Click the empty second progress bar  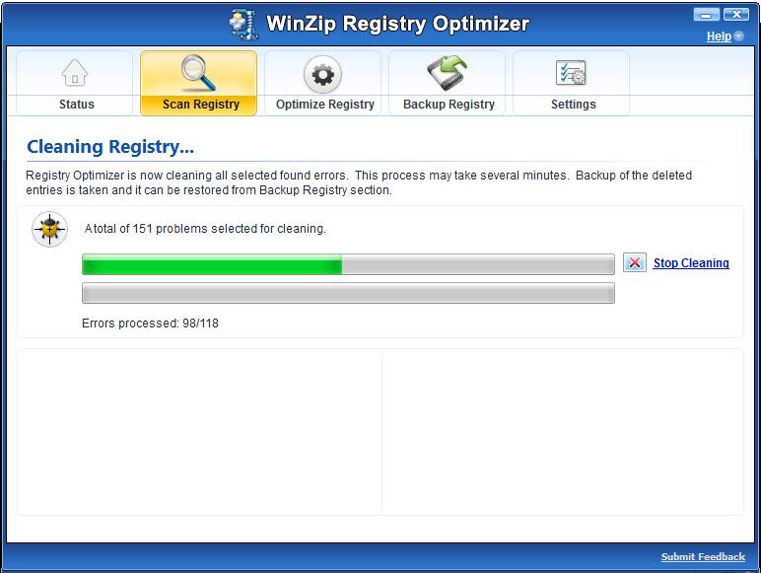348,293
